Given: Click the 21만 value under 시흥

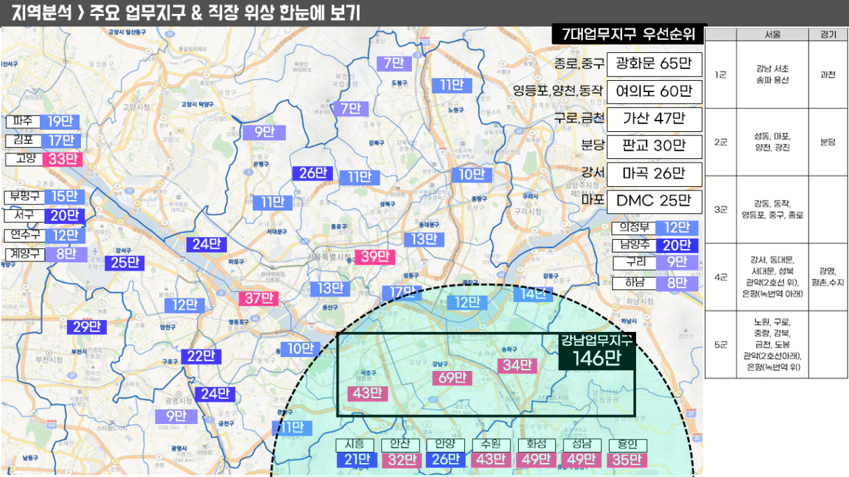Looking at the screenshot, I should click(356, 460).
